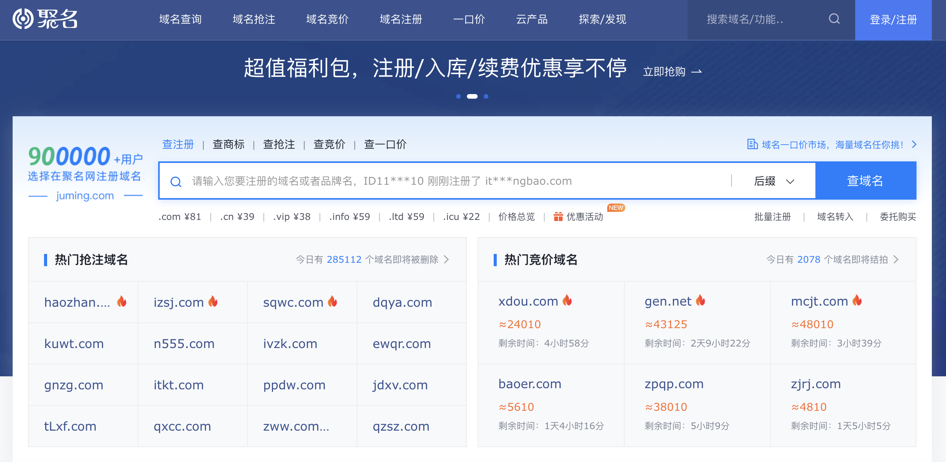Open the 域名转入 link
This screenshot has height=462, width=946.
835,217
